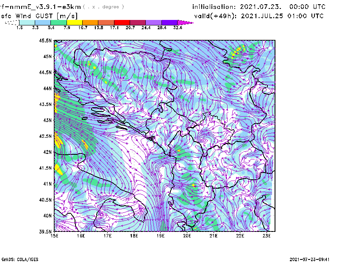Click the 39.5N latitude label
Screen dimensions: 339x262
pyautogui.click(x=45, y=232)
